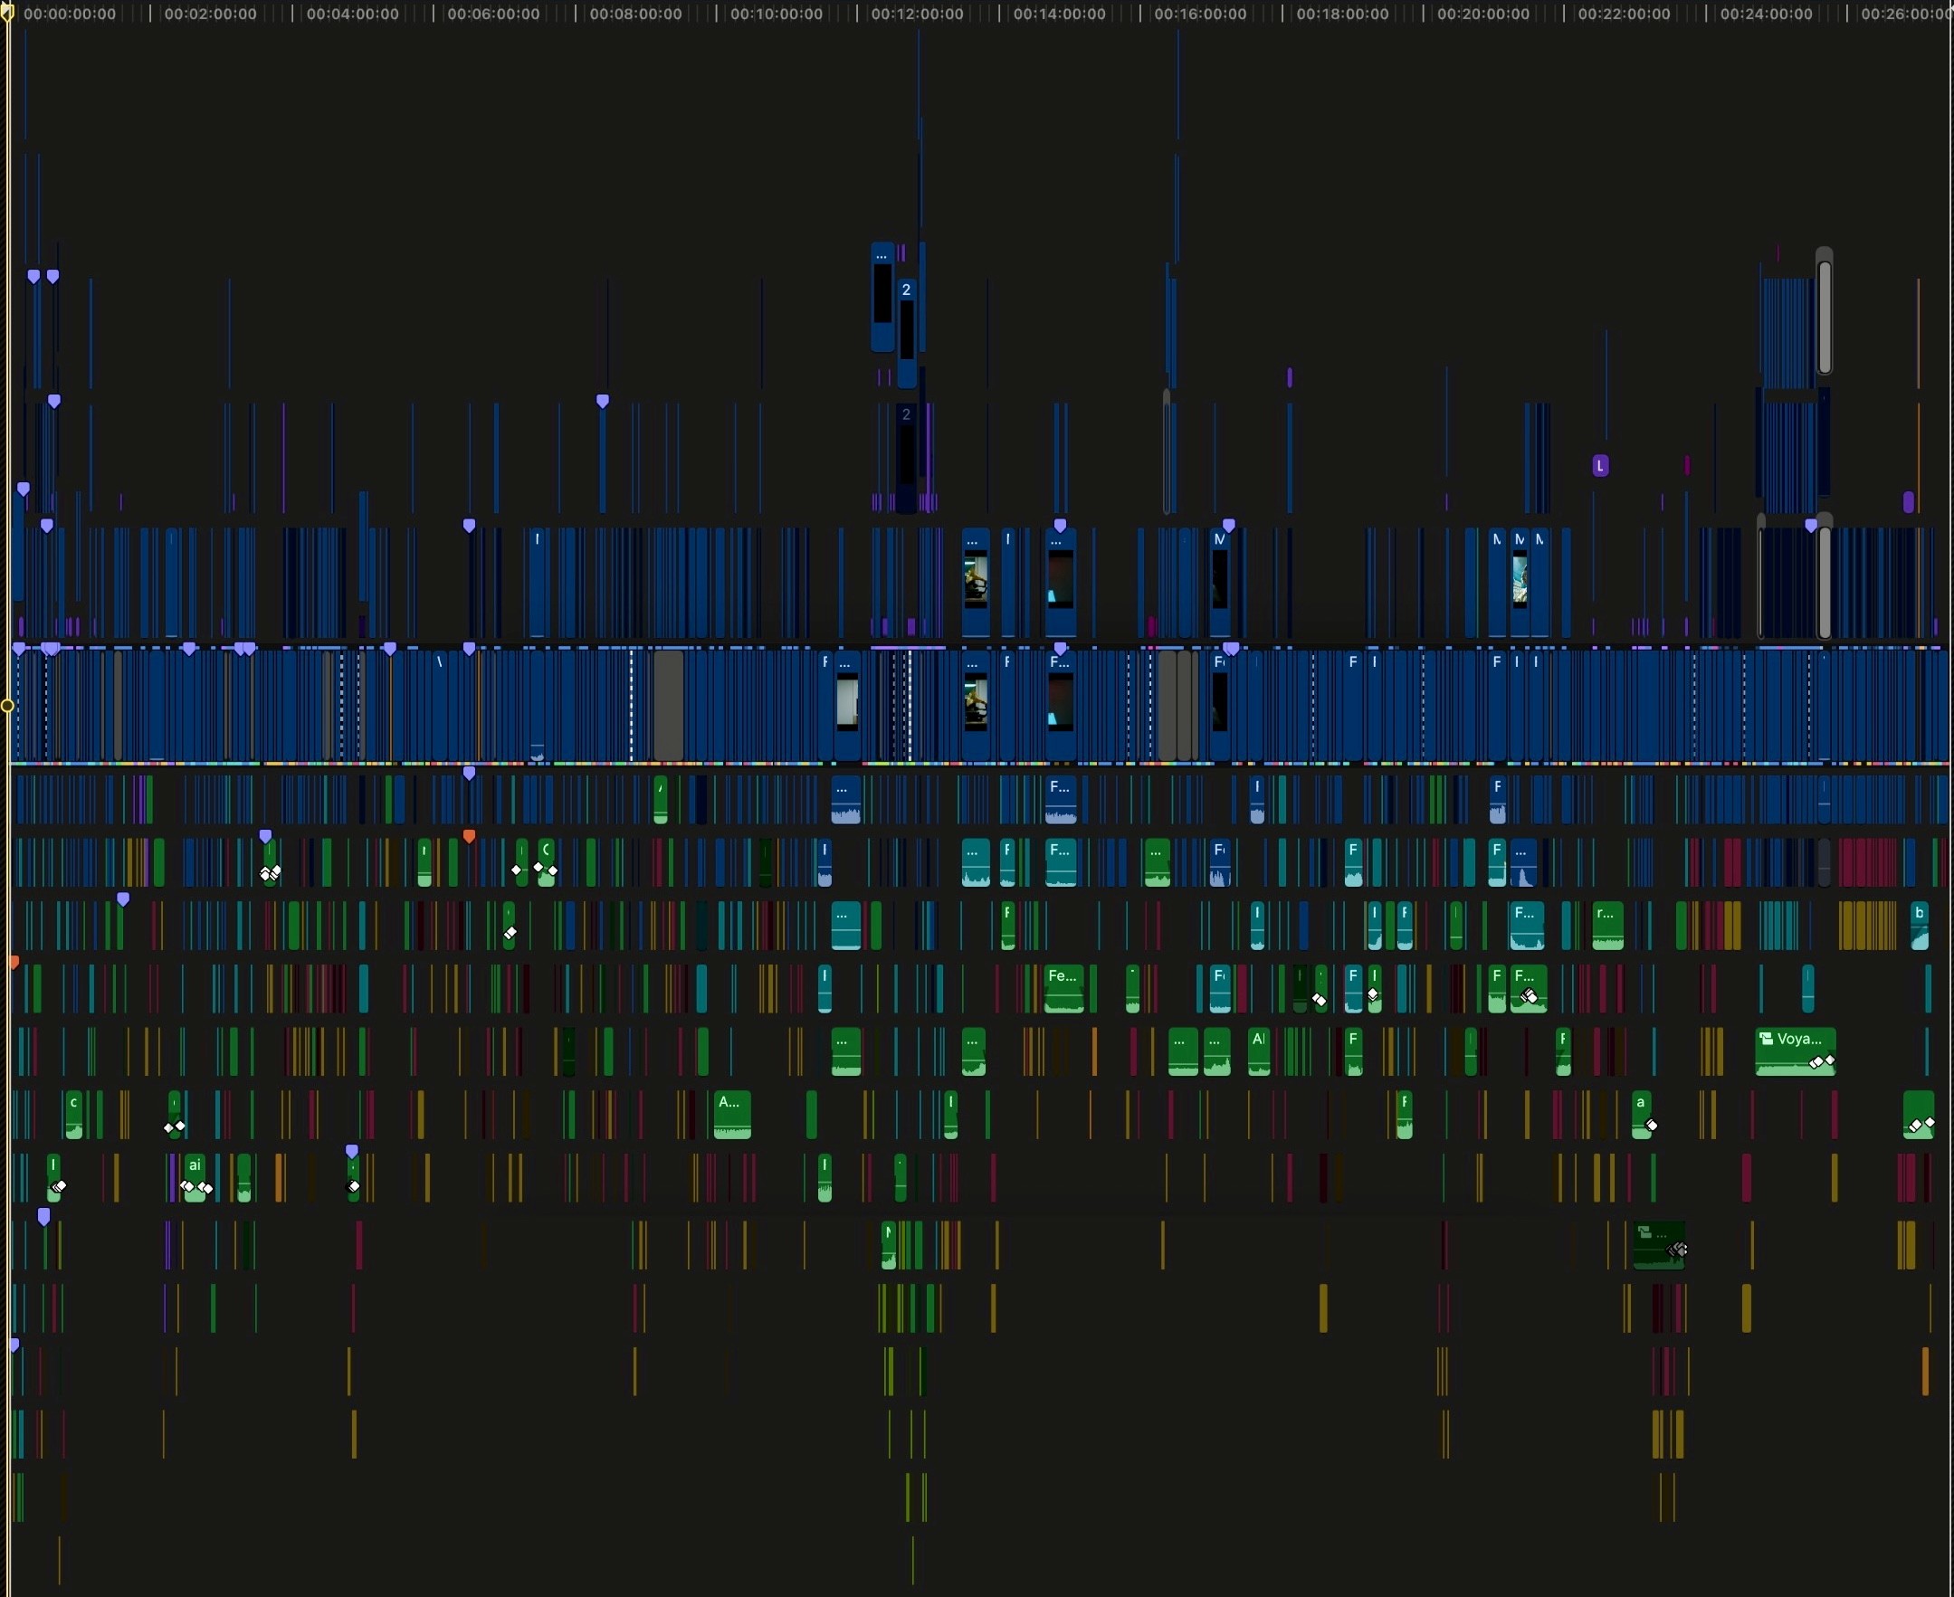Screen dimensions: 1954x1597
Task: Select the green 'Fe...' audio clip
Action: (x=1064, y=989)
